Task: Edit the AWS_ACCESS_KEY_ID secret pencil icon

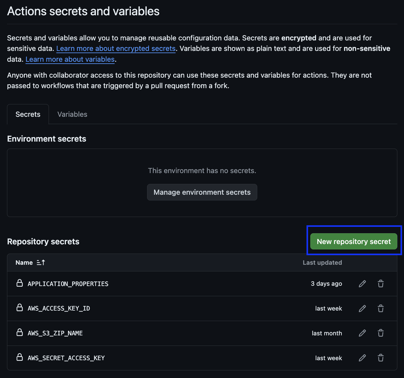Action: [x=362, y=308]
